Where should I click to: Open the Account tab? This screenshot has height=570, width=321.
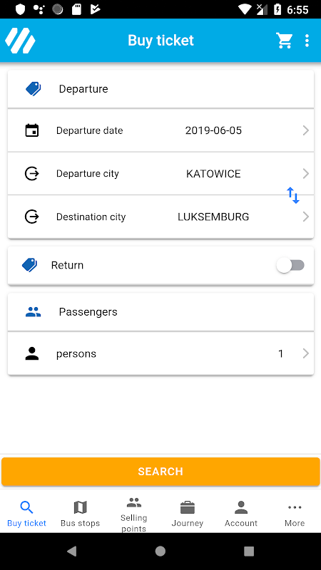[241, 514]
